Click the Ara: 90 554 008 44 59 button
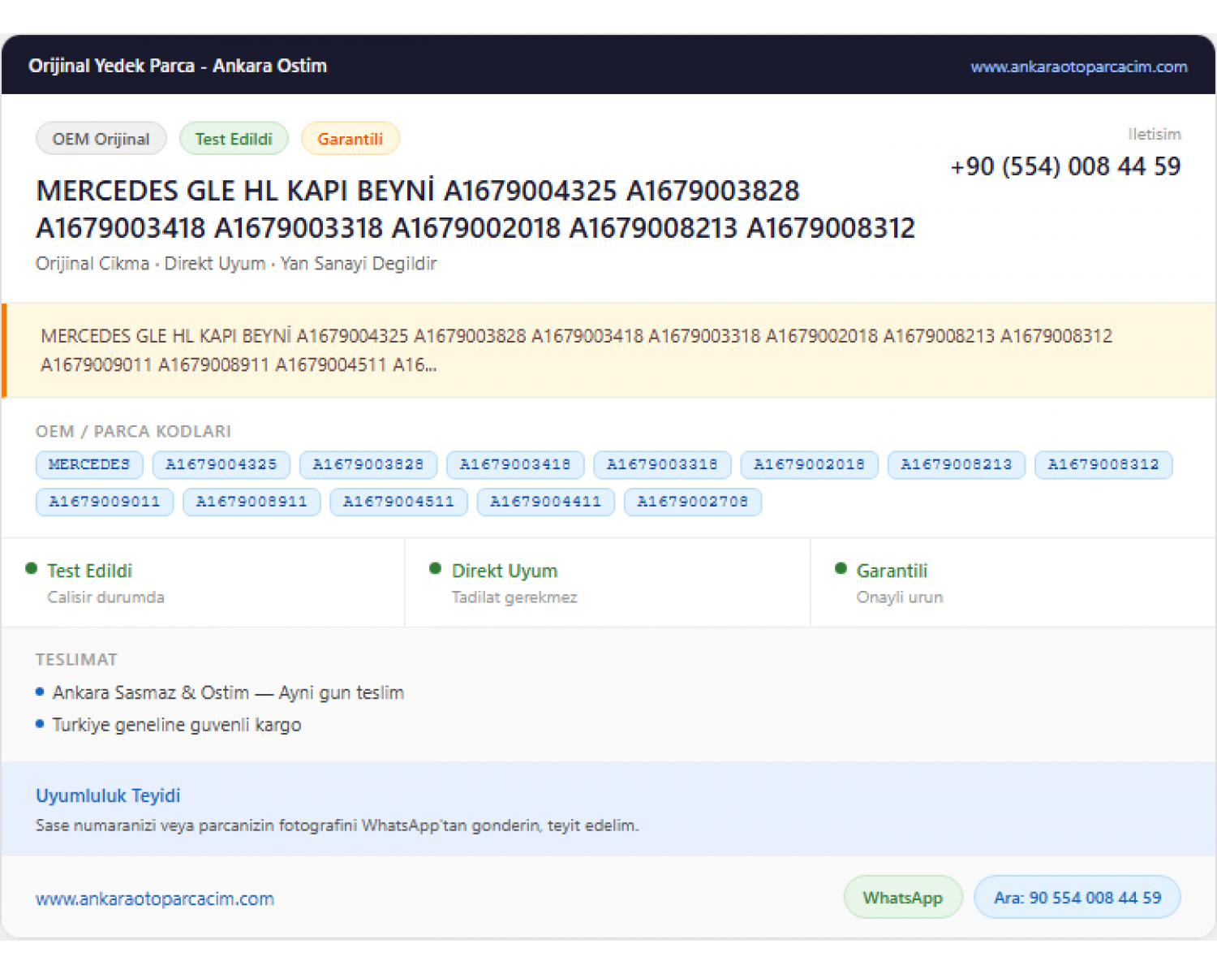1217x974 pixels. 1077,898
